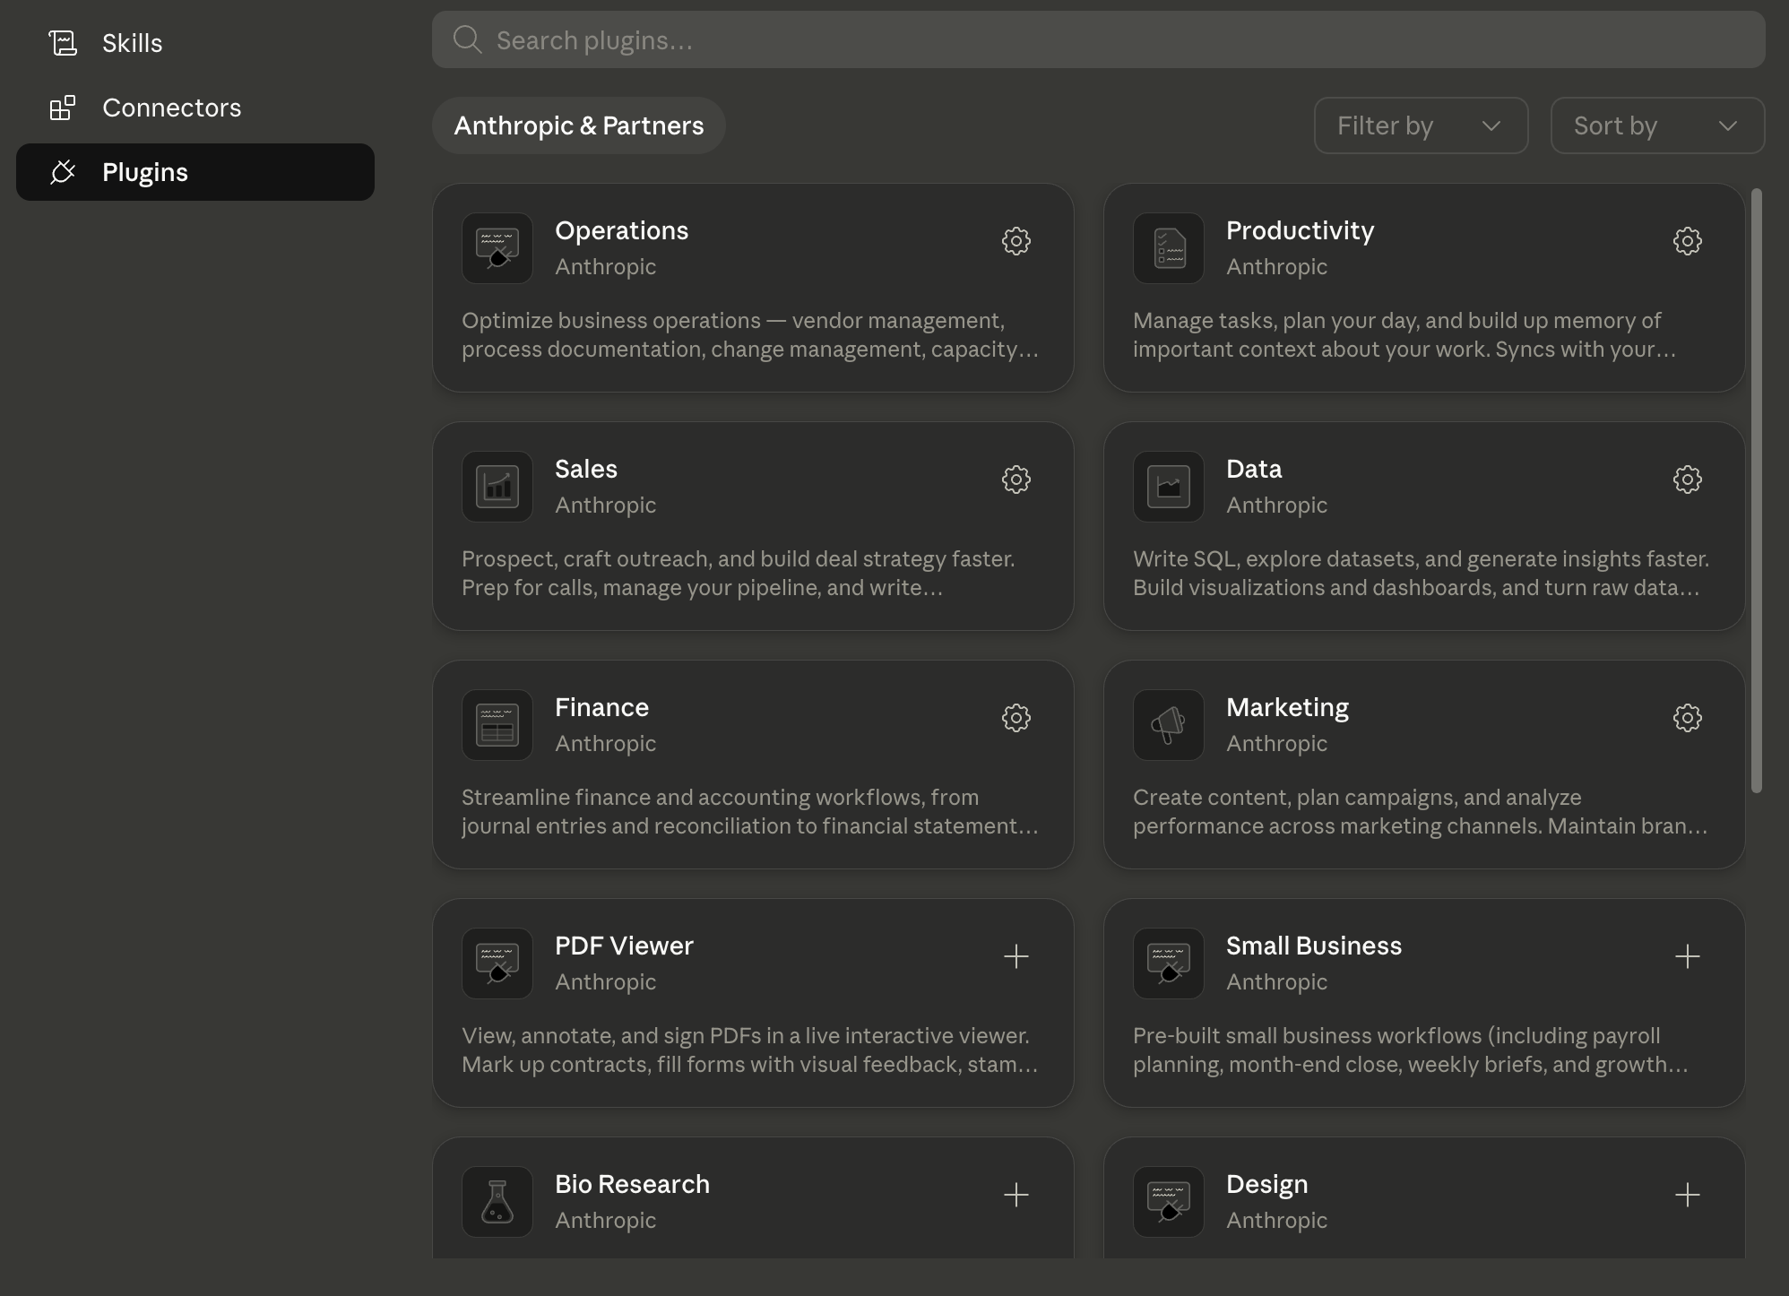Focus the Search plugins field

(1099, 39)
